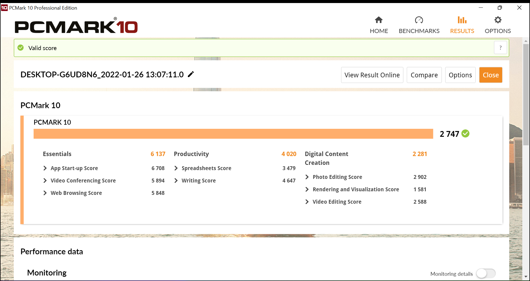Click View Result Online button
The width and height of the screenshot is (530, 281).
[x=372, y=75]
